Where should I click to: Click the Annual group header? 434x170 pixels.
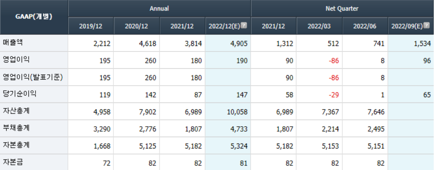159,9
